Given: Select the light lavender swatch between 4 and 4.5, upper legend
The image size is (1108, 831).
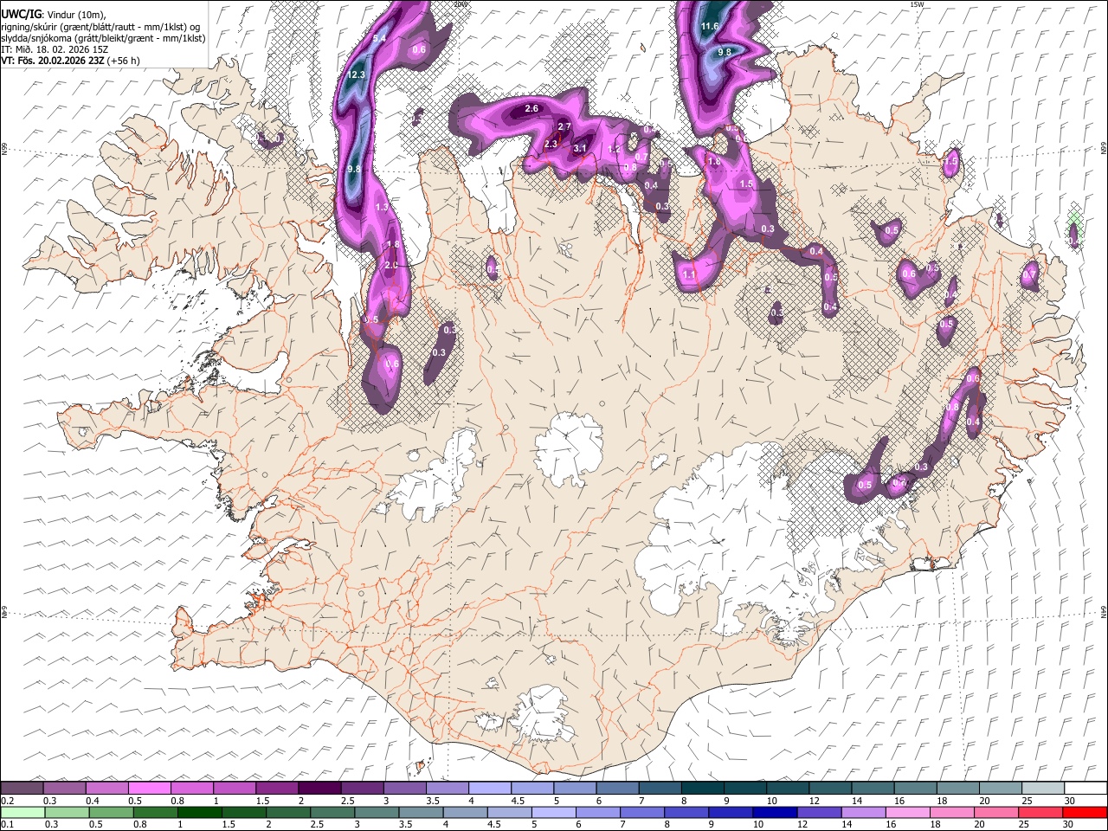Looking at the screenshot, I should [489, 788].
